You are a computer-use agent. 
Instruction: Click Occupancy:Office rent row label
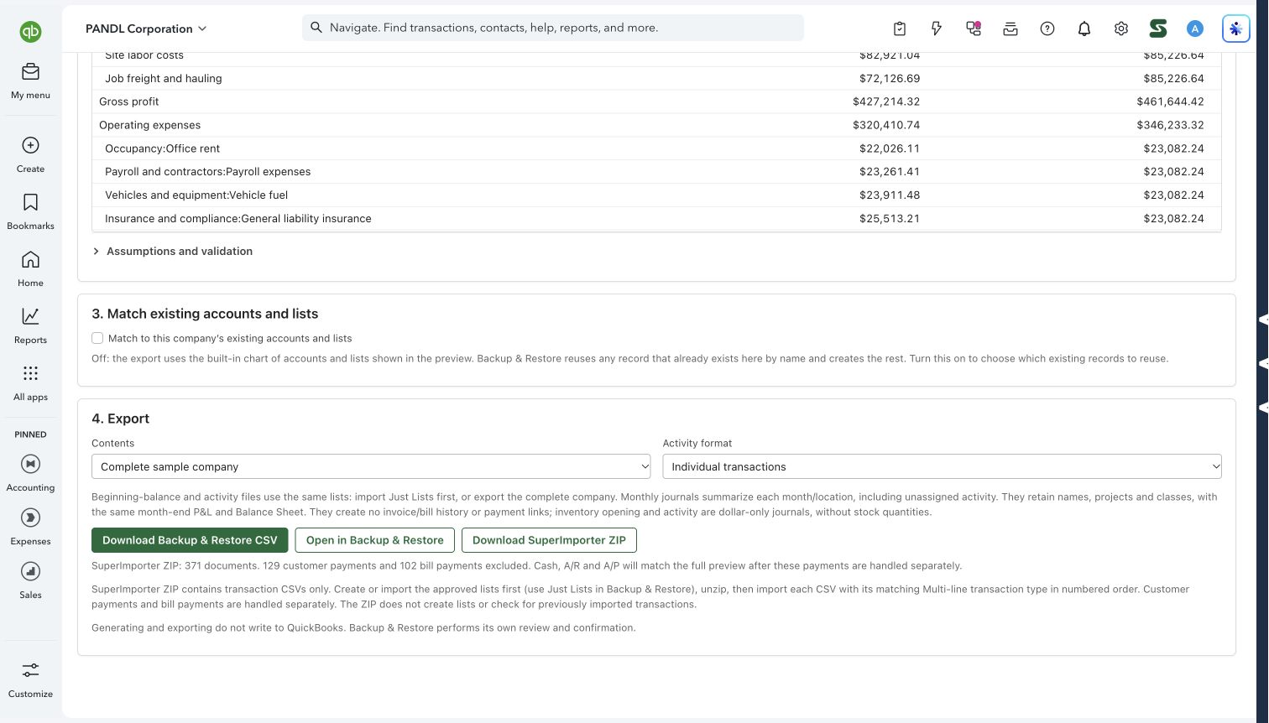click(163, 148)
